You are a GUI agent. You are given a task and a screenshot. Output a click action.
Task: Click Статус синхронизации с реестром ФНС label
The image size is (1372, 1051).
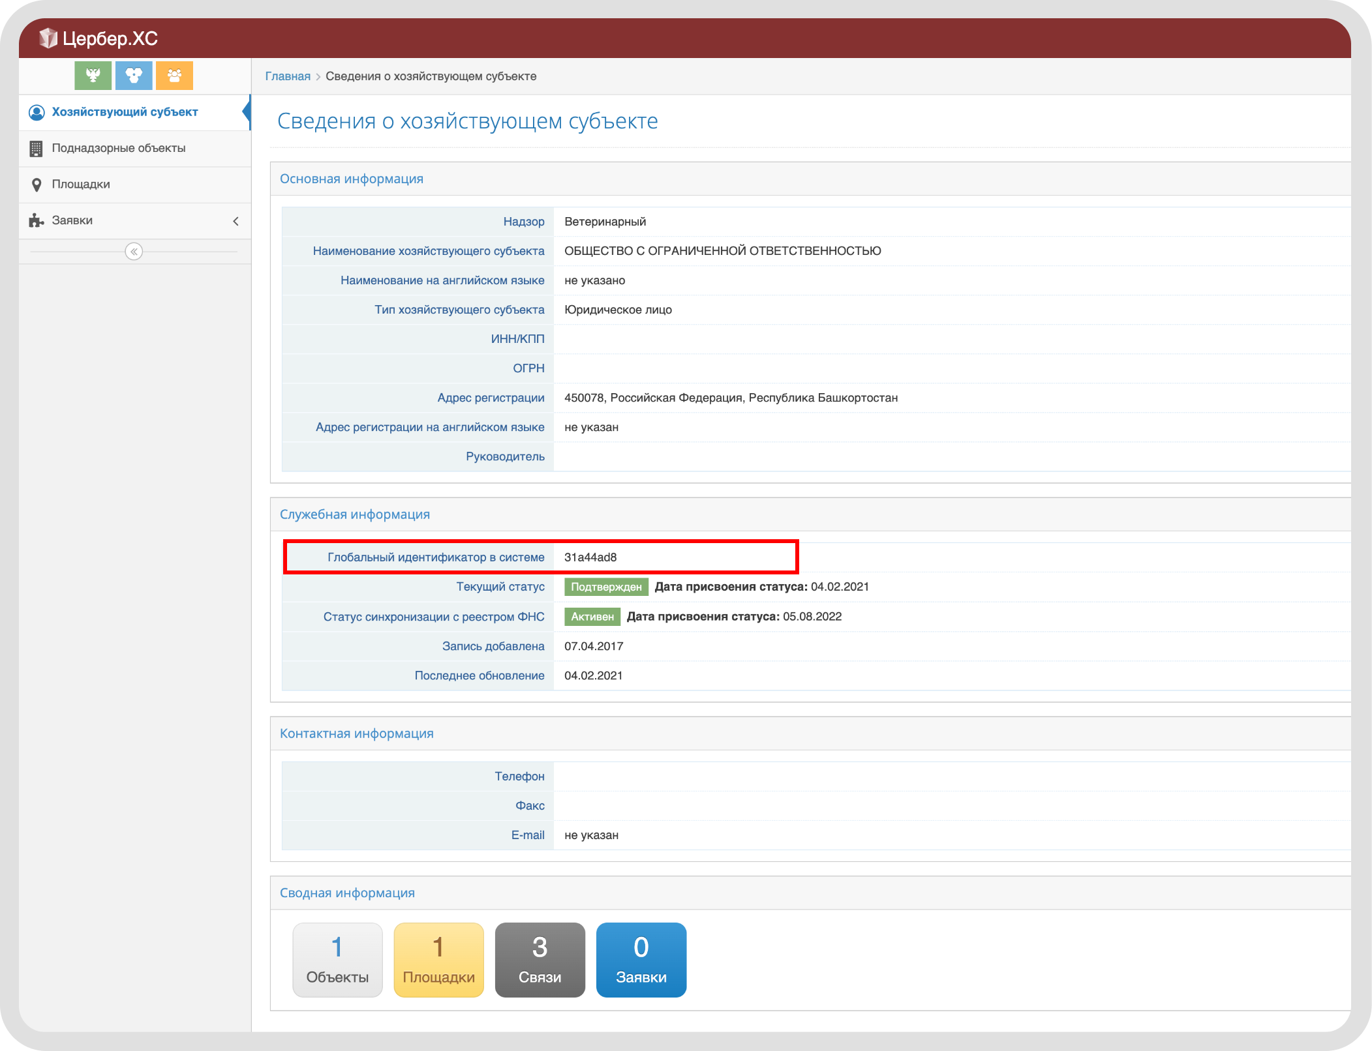tap(434, 617)
